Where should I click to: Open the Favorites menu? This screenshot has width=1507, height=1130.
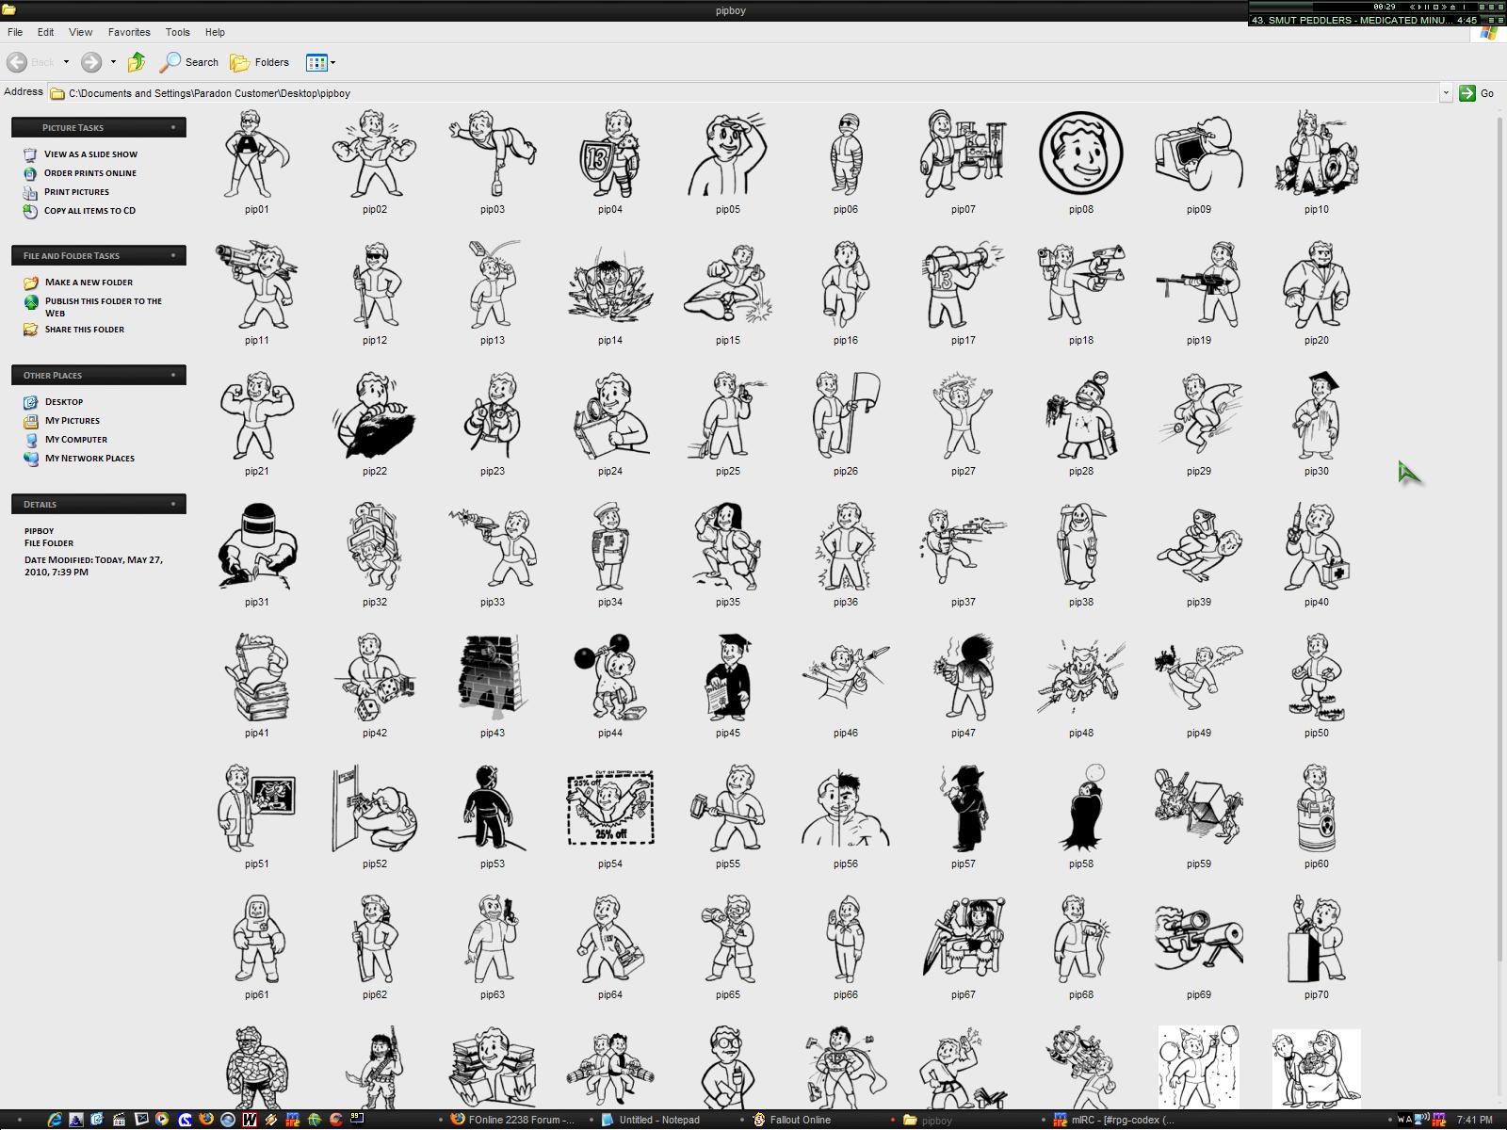pyautogui.click(x=129, y=32)
